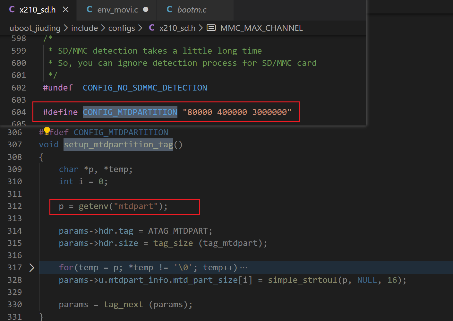Expand the folded for loop at line 317
453x321 pixels.
(x=31, y=267)
